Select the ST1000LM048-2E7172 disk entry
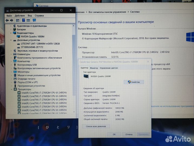Screen dimensions: 194x146 (x=32, y=47)
